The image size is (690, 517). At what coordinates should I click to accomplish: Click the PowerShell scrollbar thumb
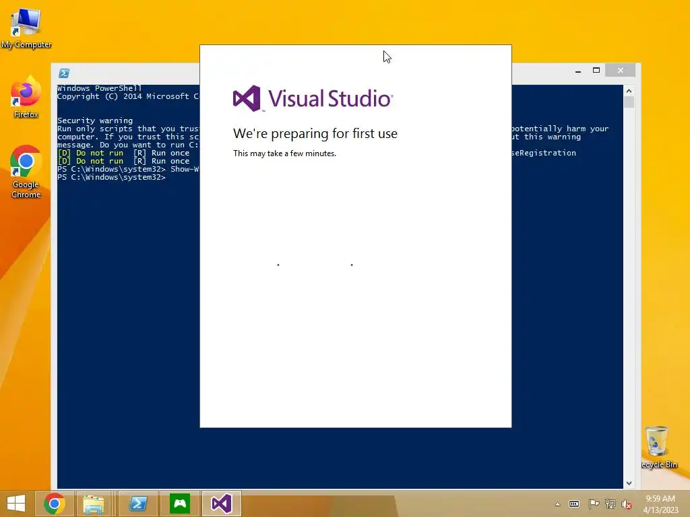pos(629,102)
